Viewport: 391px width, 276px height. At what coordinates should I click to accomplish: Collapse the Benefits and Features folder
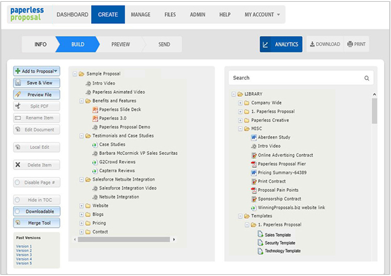click(82, 101)
